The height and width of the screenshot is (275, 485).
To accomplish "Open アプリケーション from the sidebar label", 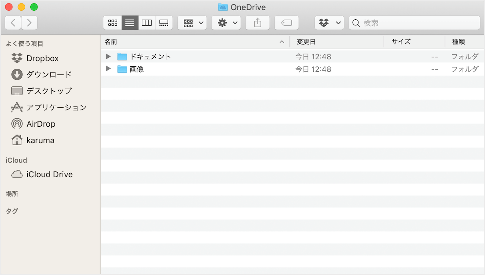I will pyautogui.click(x=56, y=107).
